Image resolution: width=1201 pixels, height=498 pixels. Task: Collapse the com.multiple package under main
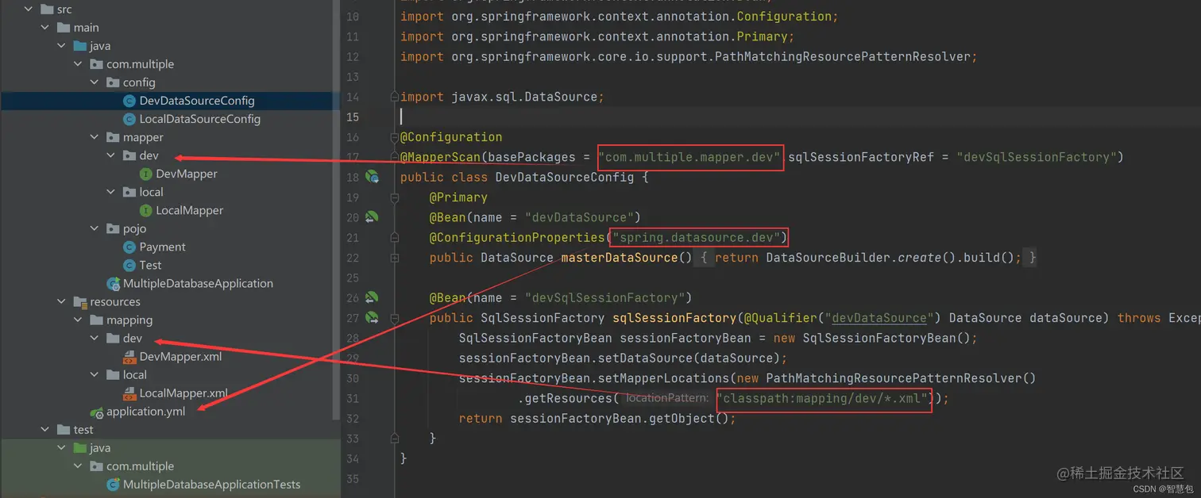[78, 64]
